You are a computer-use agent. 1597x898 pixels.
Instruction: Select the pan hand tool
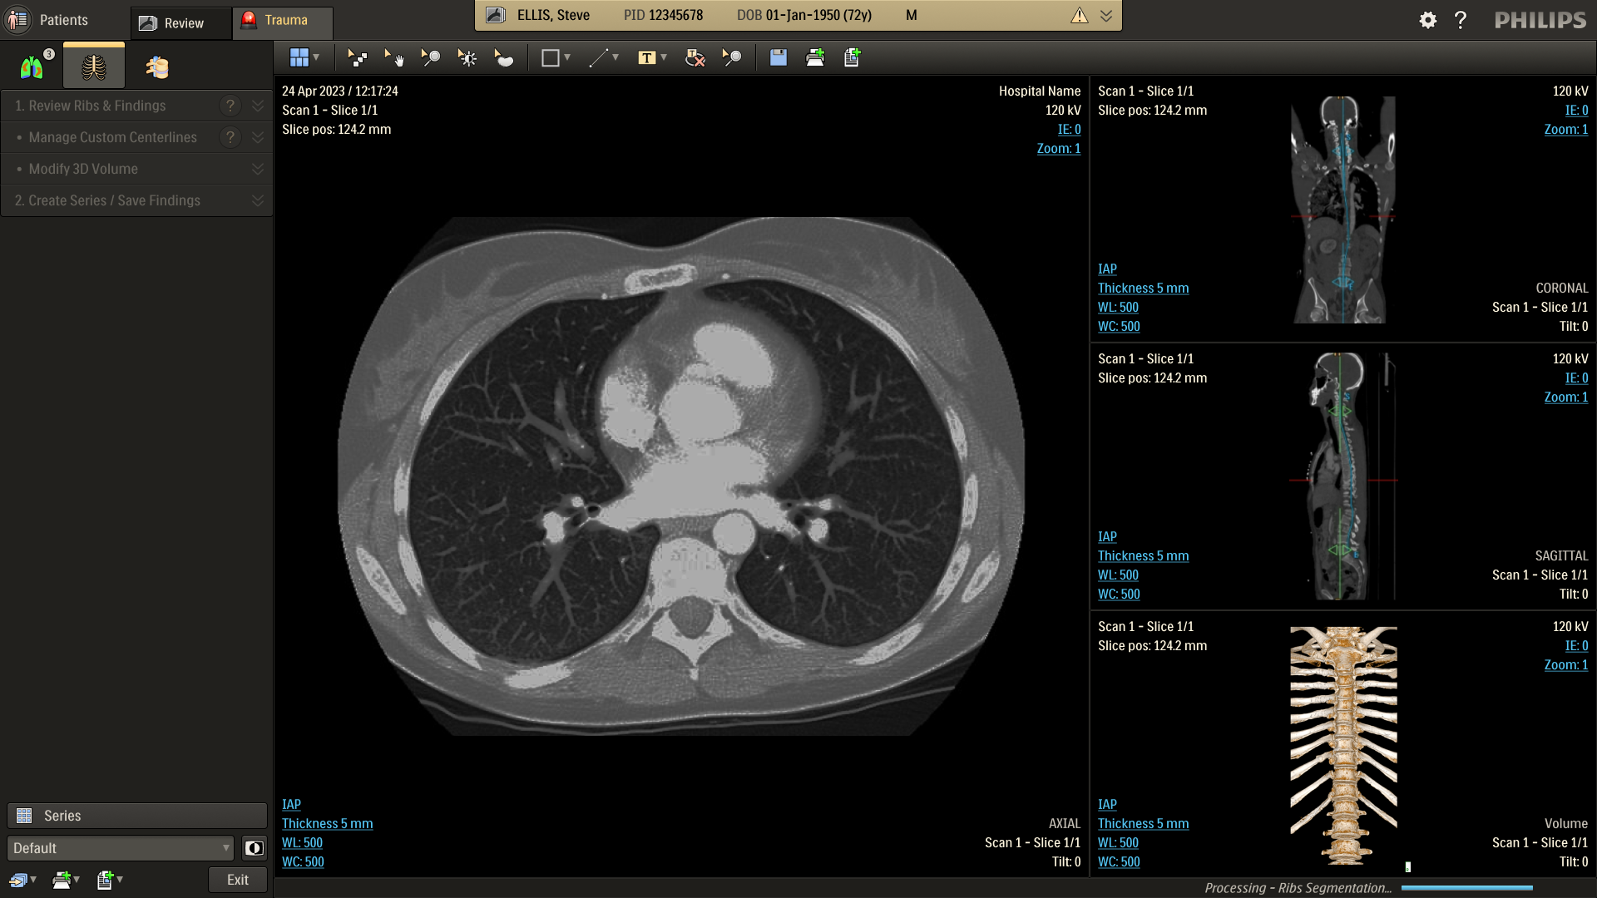pos(393,57)
